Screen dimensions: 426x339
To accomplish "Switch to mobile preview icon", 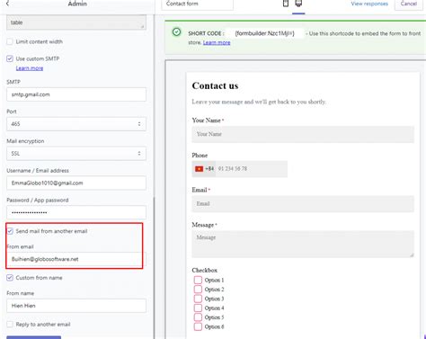I will 286,4.
